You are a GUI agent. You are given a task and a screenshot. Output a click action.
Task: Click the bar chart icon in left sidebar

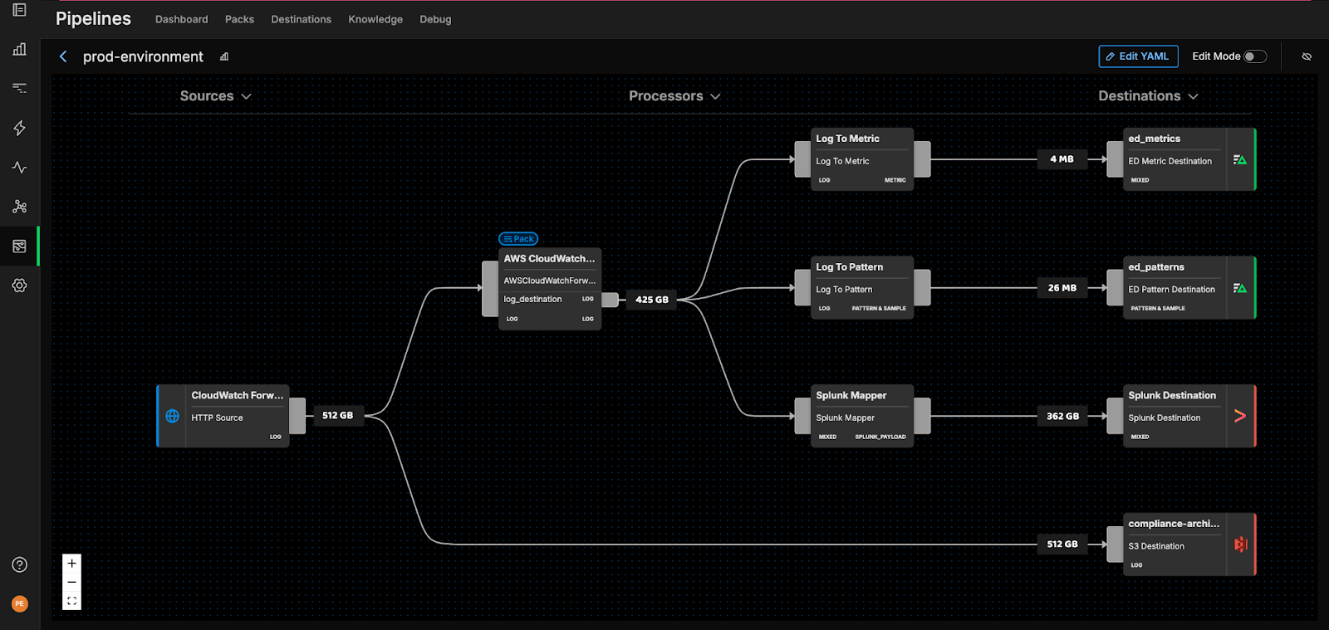[x=20, y=49]
